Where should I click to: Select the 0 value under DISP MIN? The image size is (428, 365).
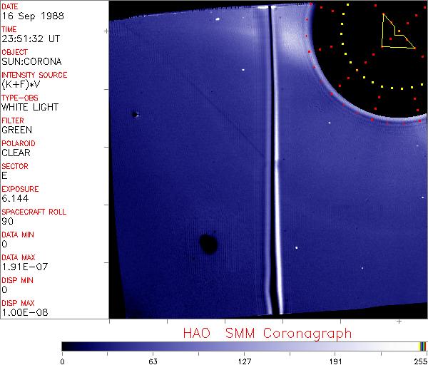4,289
